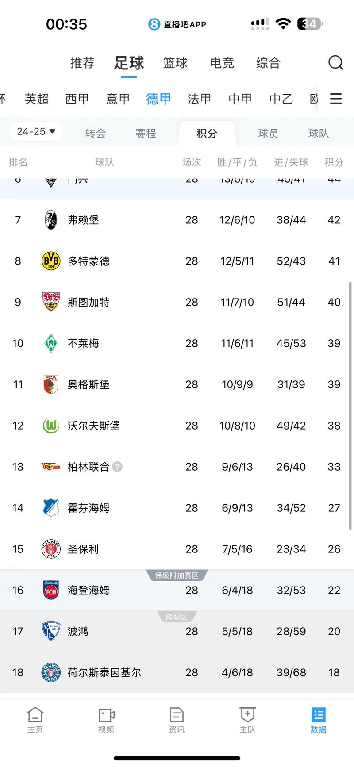This screenshot has height=767, width=354.
Task: Click the Dortmund BVB club crest
Action: (50, 261)
